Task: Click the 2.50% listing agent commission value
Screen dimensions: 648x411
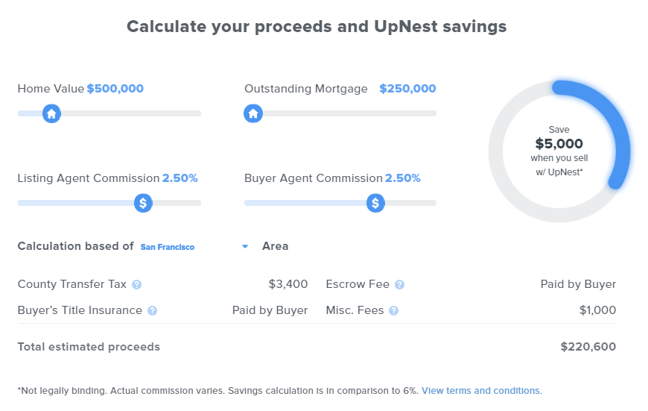Action: [180, 178]
